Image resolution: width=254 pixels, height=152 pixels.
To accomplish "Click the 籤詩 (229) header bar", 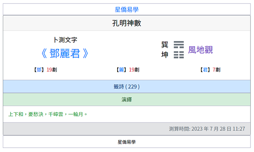I will tap(127, 86).
